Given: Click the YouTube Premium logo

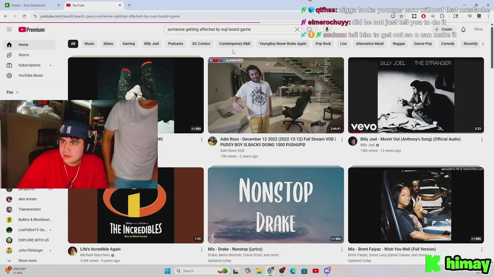Looking at the screenshot, I should pos(32,30).
